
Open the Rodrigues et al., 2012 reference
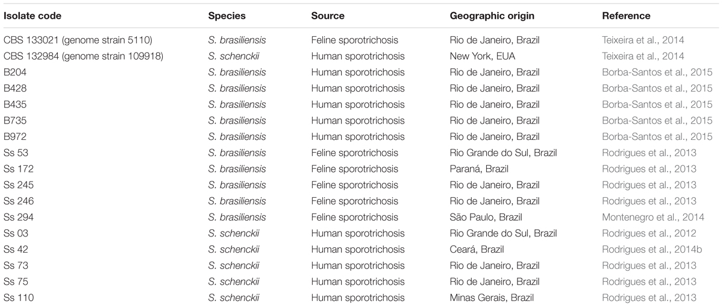[649, 233]
